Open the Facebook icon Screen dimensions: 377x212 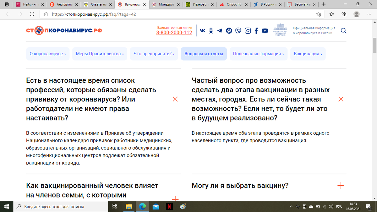point(256,30)
